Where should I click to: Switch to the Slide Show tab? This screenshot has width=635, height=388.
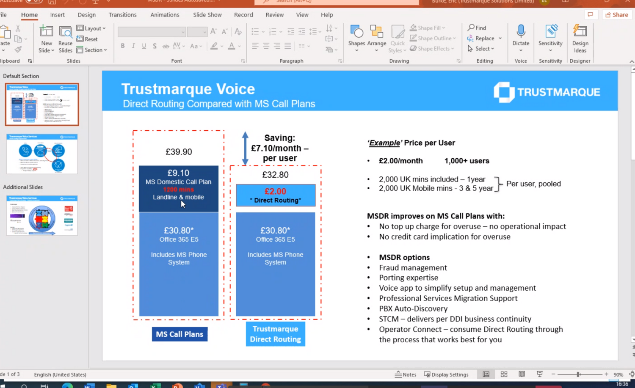click(x=207, y=15)
